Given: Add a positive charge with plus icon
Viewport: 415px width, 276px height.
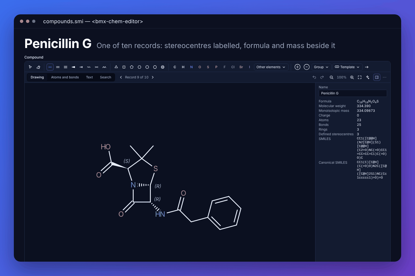Looking at the screenshot, I should tap(297, 67).
